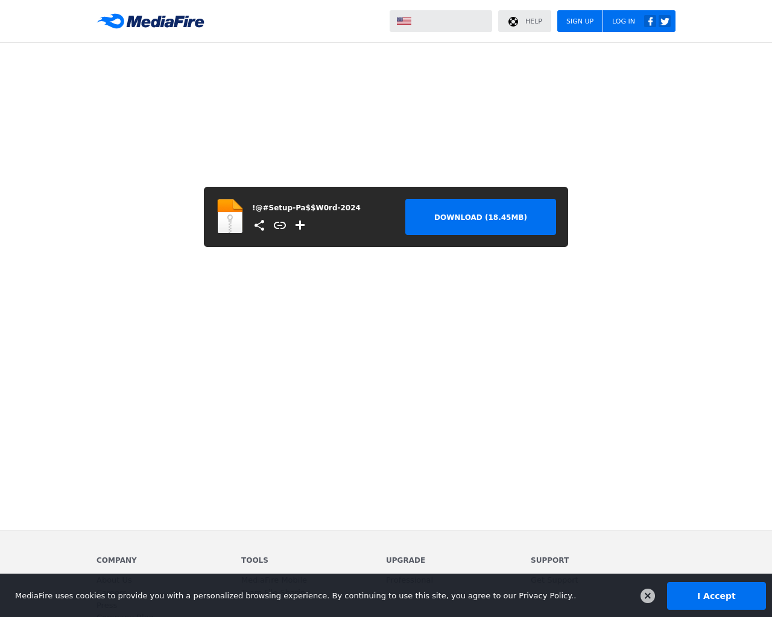Screen dimensions: 772x617
Task: Download the 18.45MB file
Action: click(481, 217)
